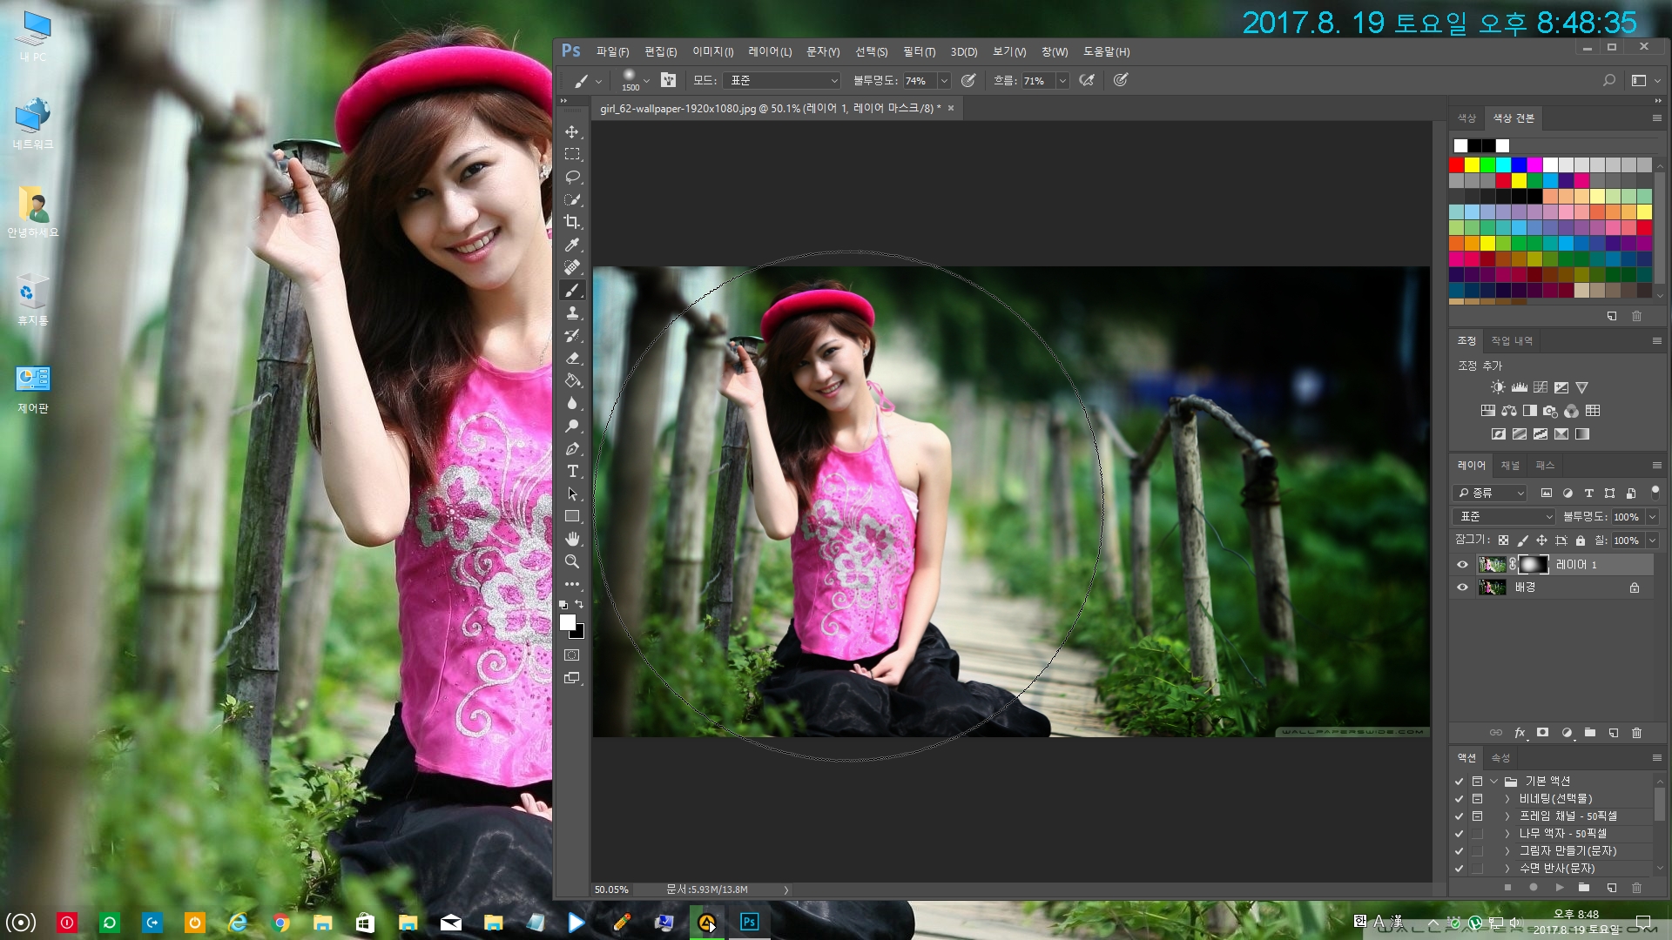
Task: Select the Move tool
Action: 572,132
